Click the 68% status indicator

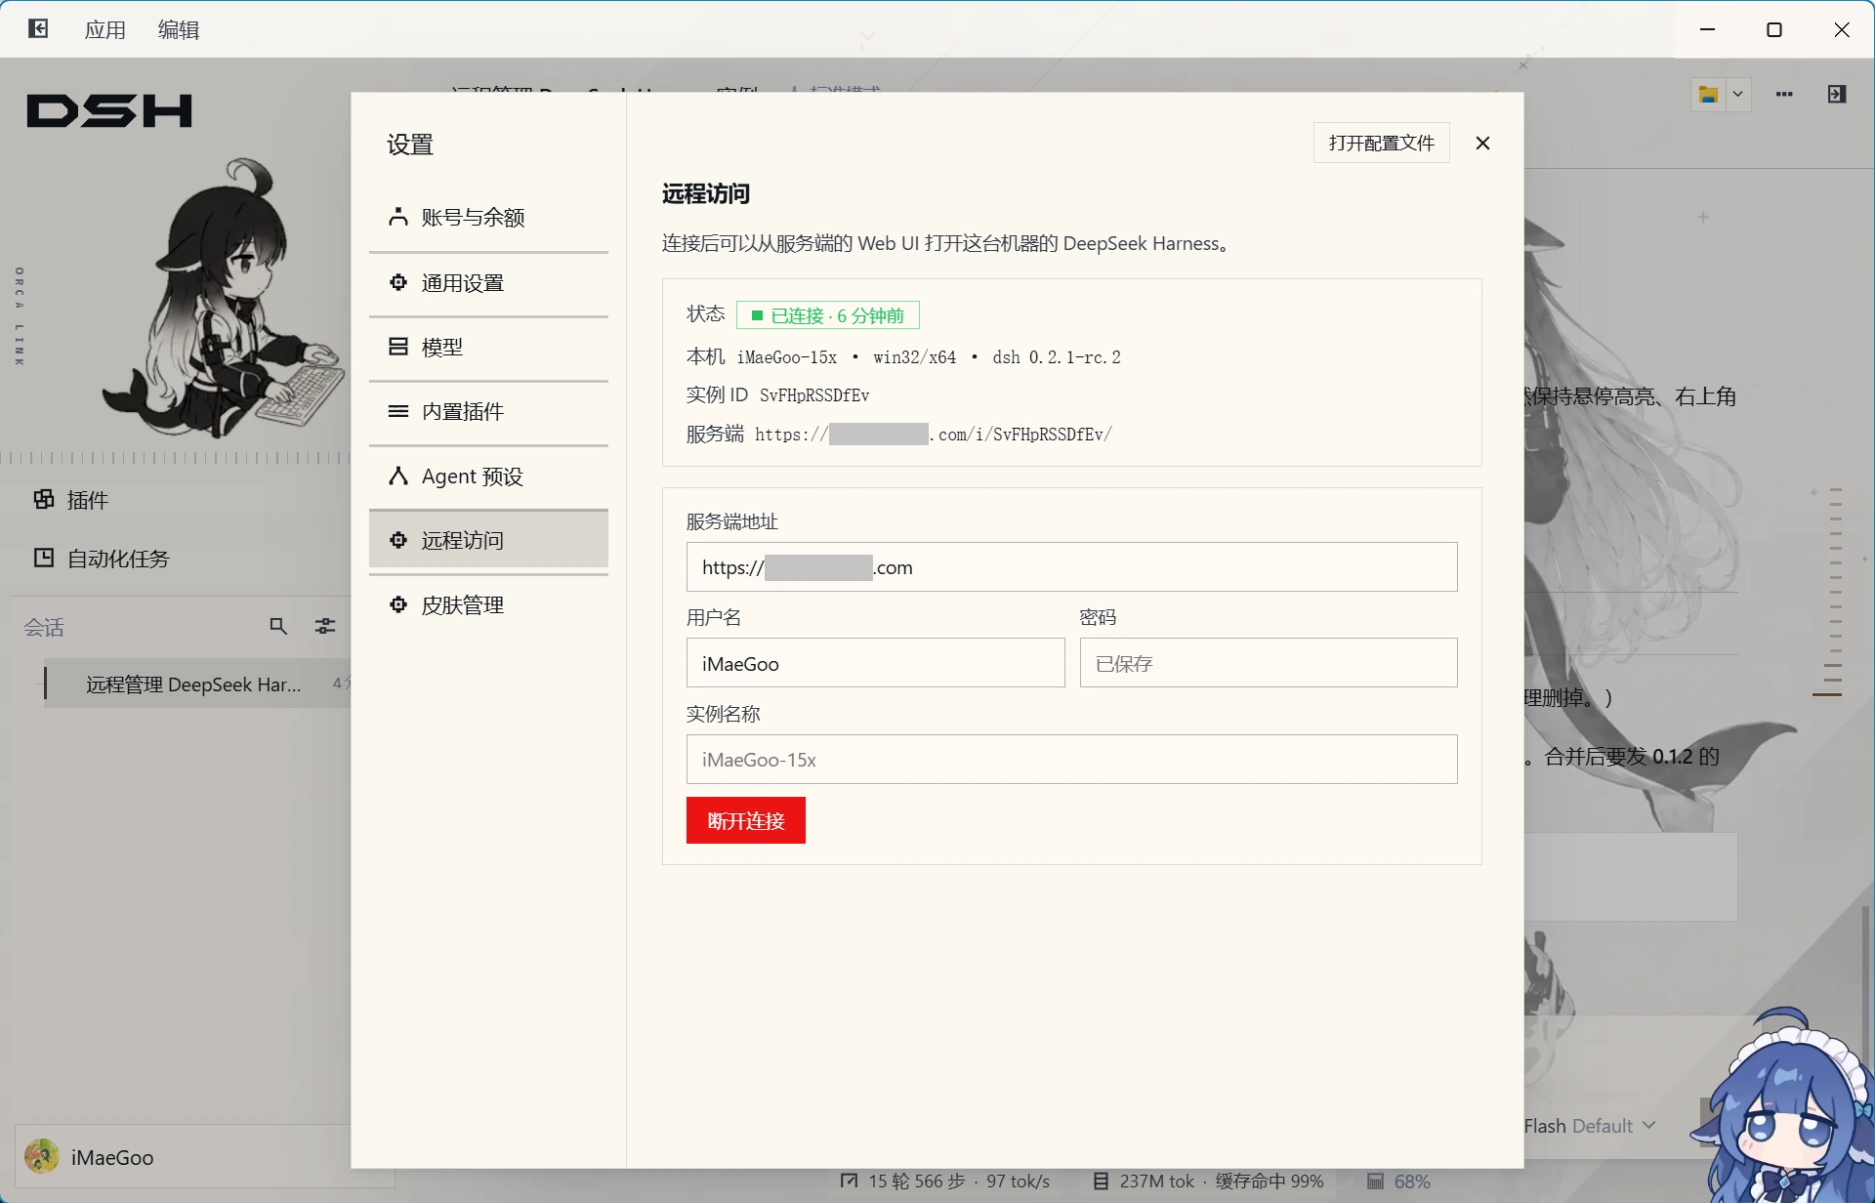tap(1398, 1181)
